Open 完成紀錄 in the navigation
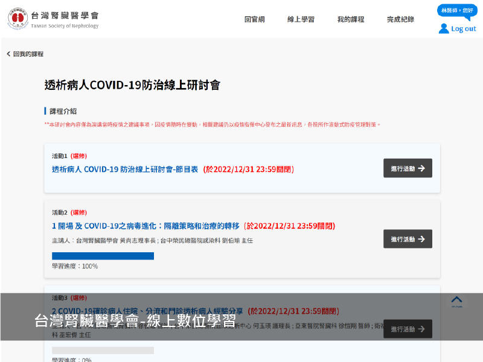 [400, 19]
